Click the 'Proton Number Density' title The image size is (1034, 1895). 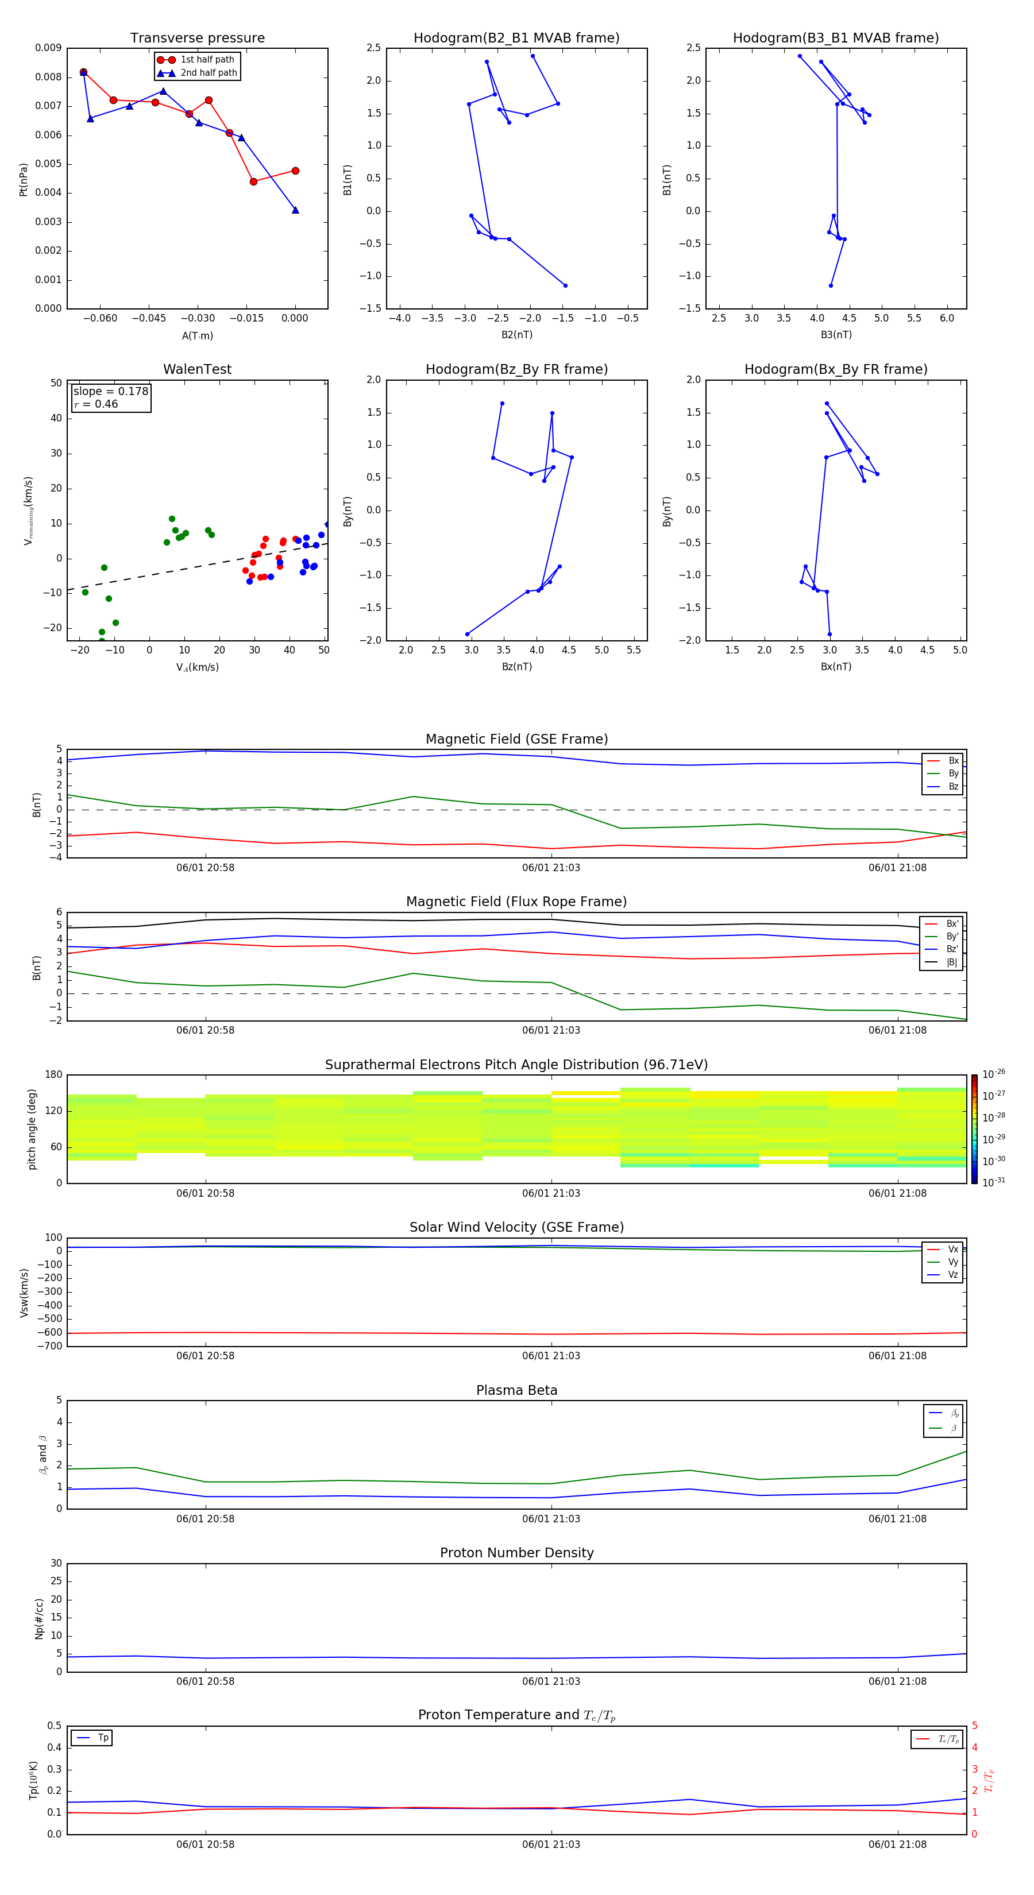516,1553
